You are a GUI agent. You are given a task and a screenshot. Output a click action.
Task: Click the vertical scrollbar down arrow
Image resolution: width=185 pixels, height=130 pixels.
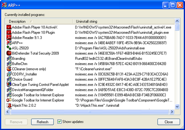177,106
